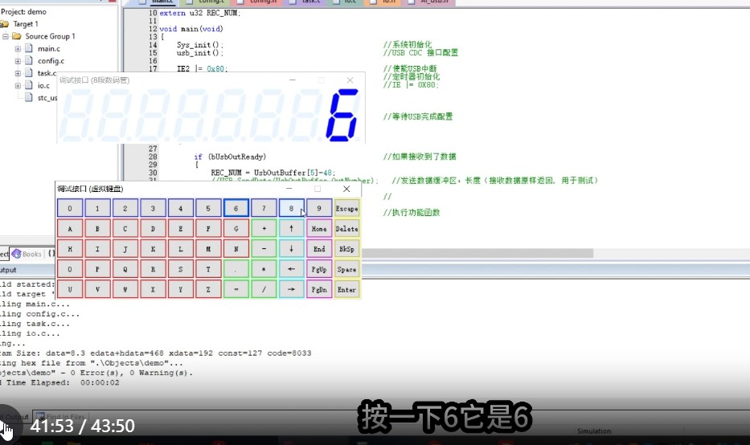This screenshot has width=750, height=445.
Task: Click digit 8 key on virtual keyboard
Action: [291, 208]
